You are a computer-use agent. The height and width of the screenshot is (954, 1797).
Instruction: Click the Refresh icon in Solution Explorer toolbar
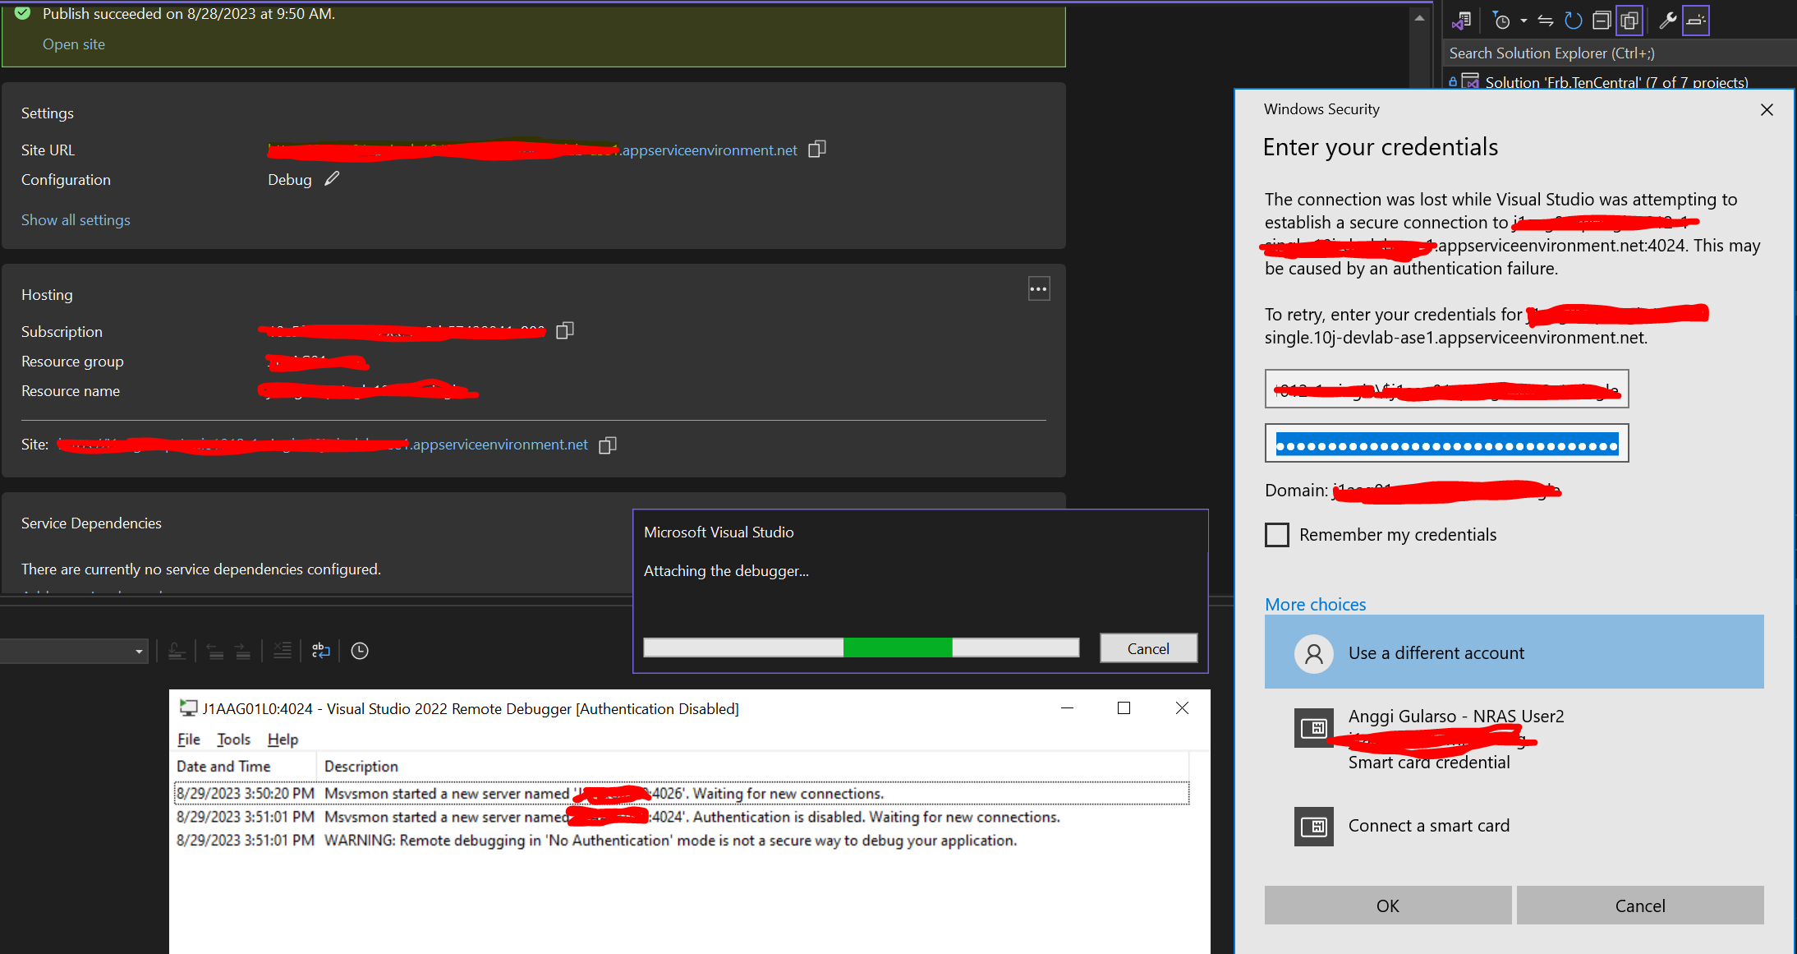pyautogui.click(x=1573, y=21)
